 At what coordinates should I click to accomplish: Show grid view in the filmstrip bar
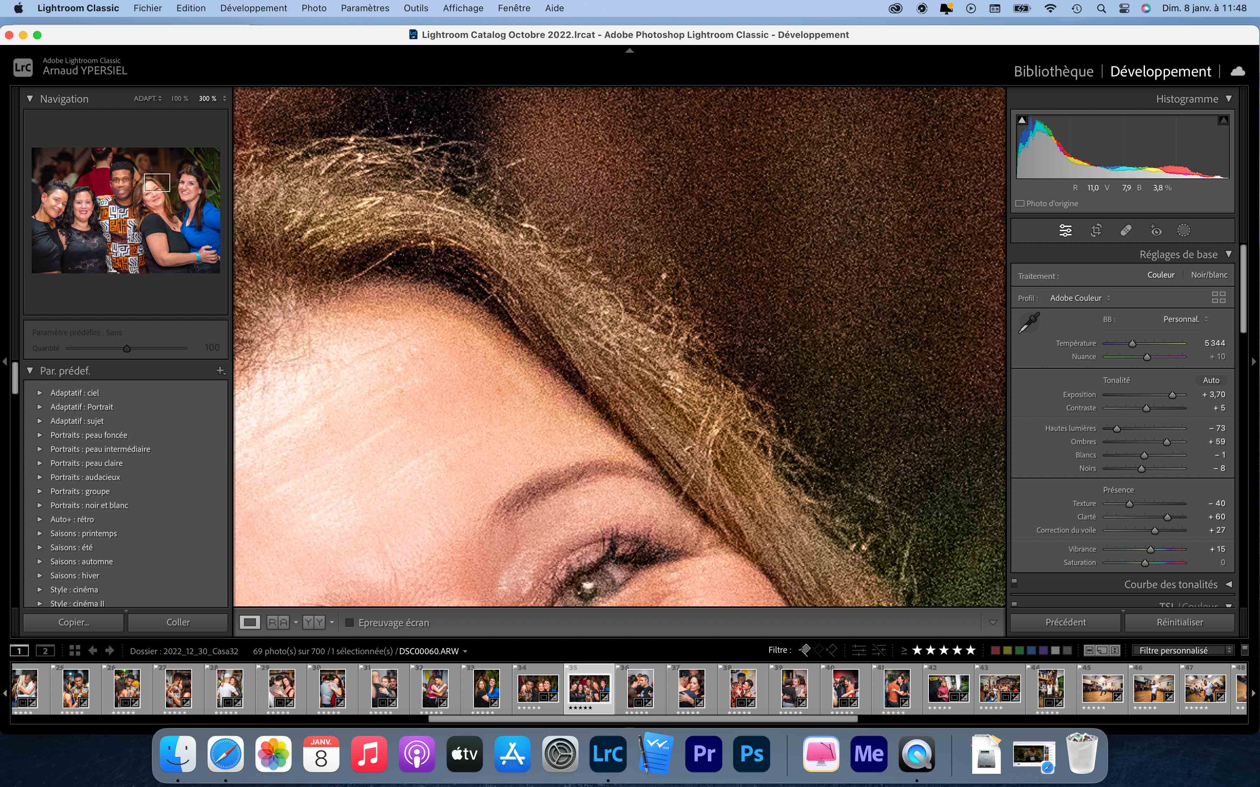pos(75,651)
